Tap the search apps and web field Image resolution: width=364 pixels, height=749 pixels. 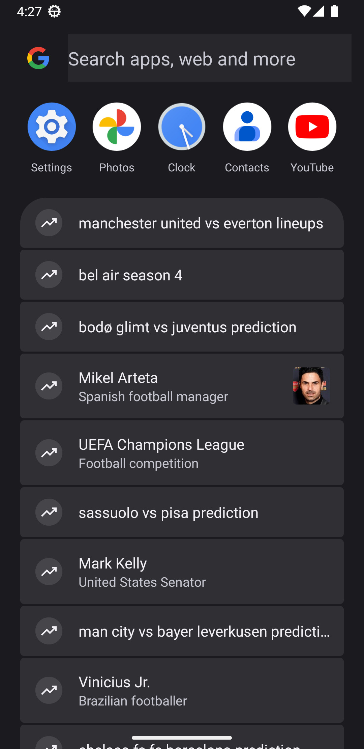pos(209,58)
